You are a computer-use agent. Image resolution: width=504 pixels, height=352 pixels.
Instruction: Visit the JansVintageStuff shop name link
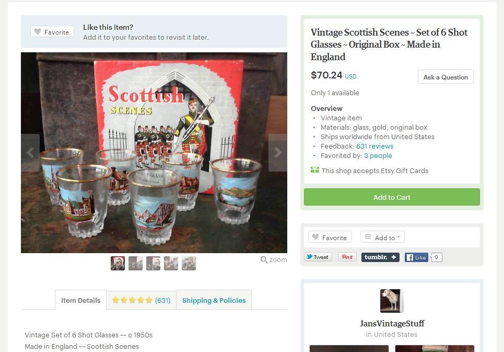tap(392, 323)
